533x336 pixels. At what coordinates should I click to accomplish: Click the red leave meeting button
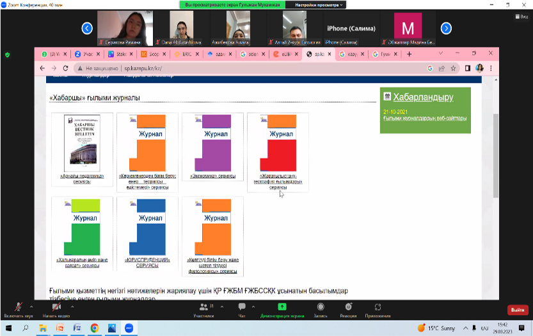(x=517, y=310)
